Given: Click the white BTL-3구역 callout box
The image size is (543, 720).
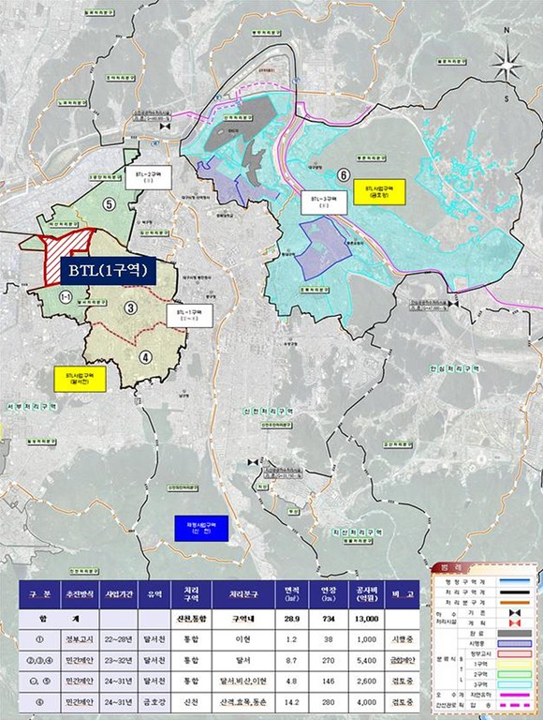Looking at the screenshot, I should (324, 202).
